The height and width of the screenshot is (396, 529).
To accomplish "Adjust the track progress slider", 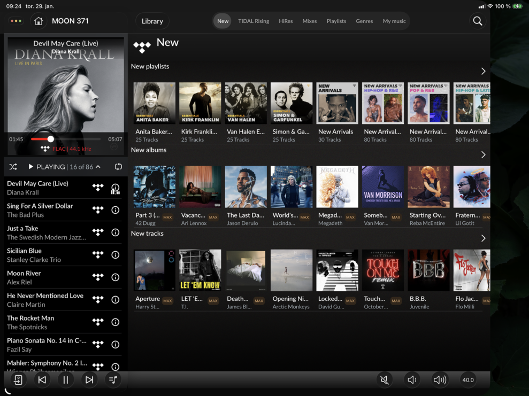I will pyautogui.click(x=50, y=138).
